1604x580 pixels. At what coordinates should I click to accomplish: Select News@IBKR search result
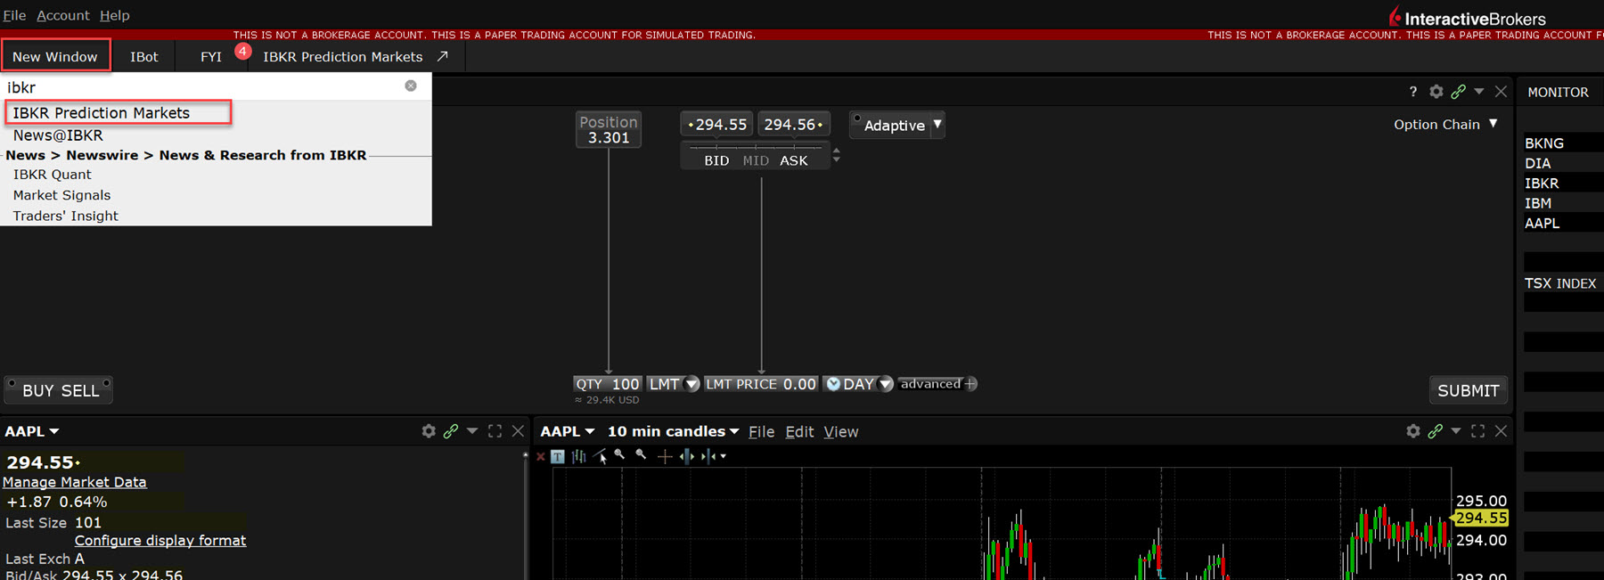point(58,135)
